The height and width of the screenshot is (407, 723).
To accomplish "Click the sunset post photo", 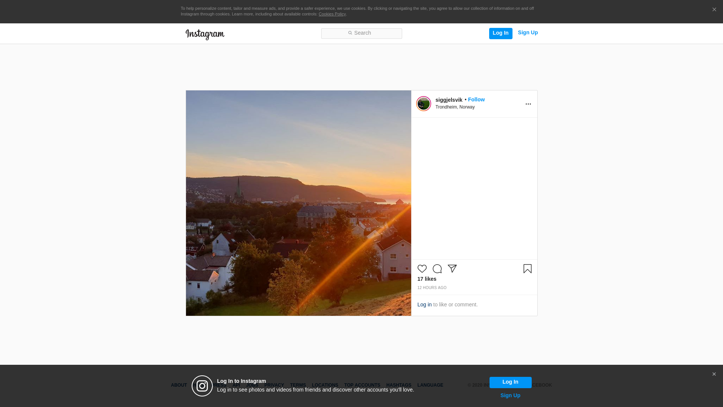I will tap(298, 203).
